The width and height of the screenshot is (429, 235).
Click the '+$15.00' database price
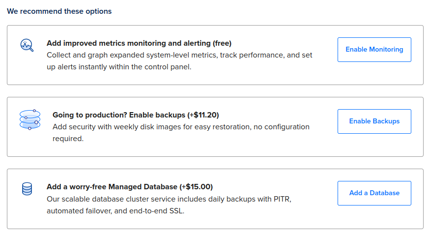point(196,187)
